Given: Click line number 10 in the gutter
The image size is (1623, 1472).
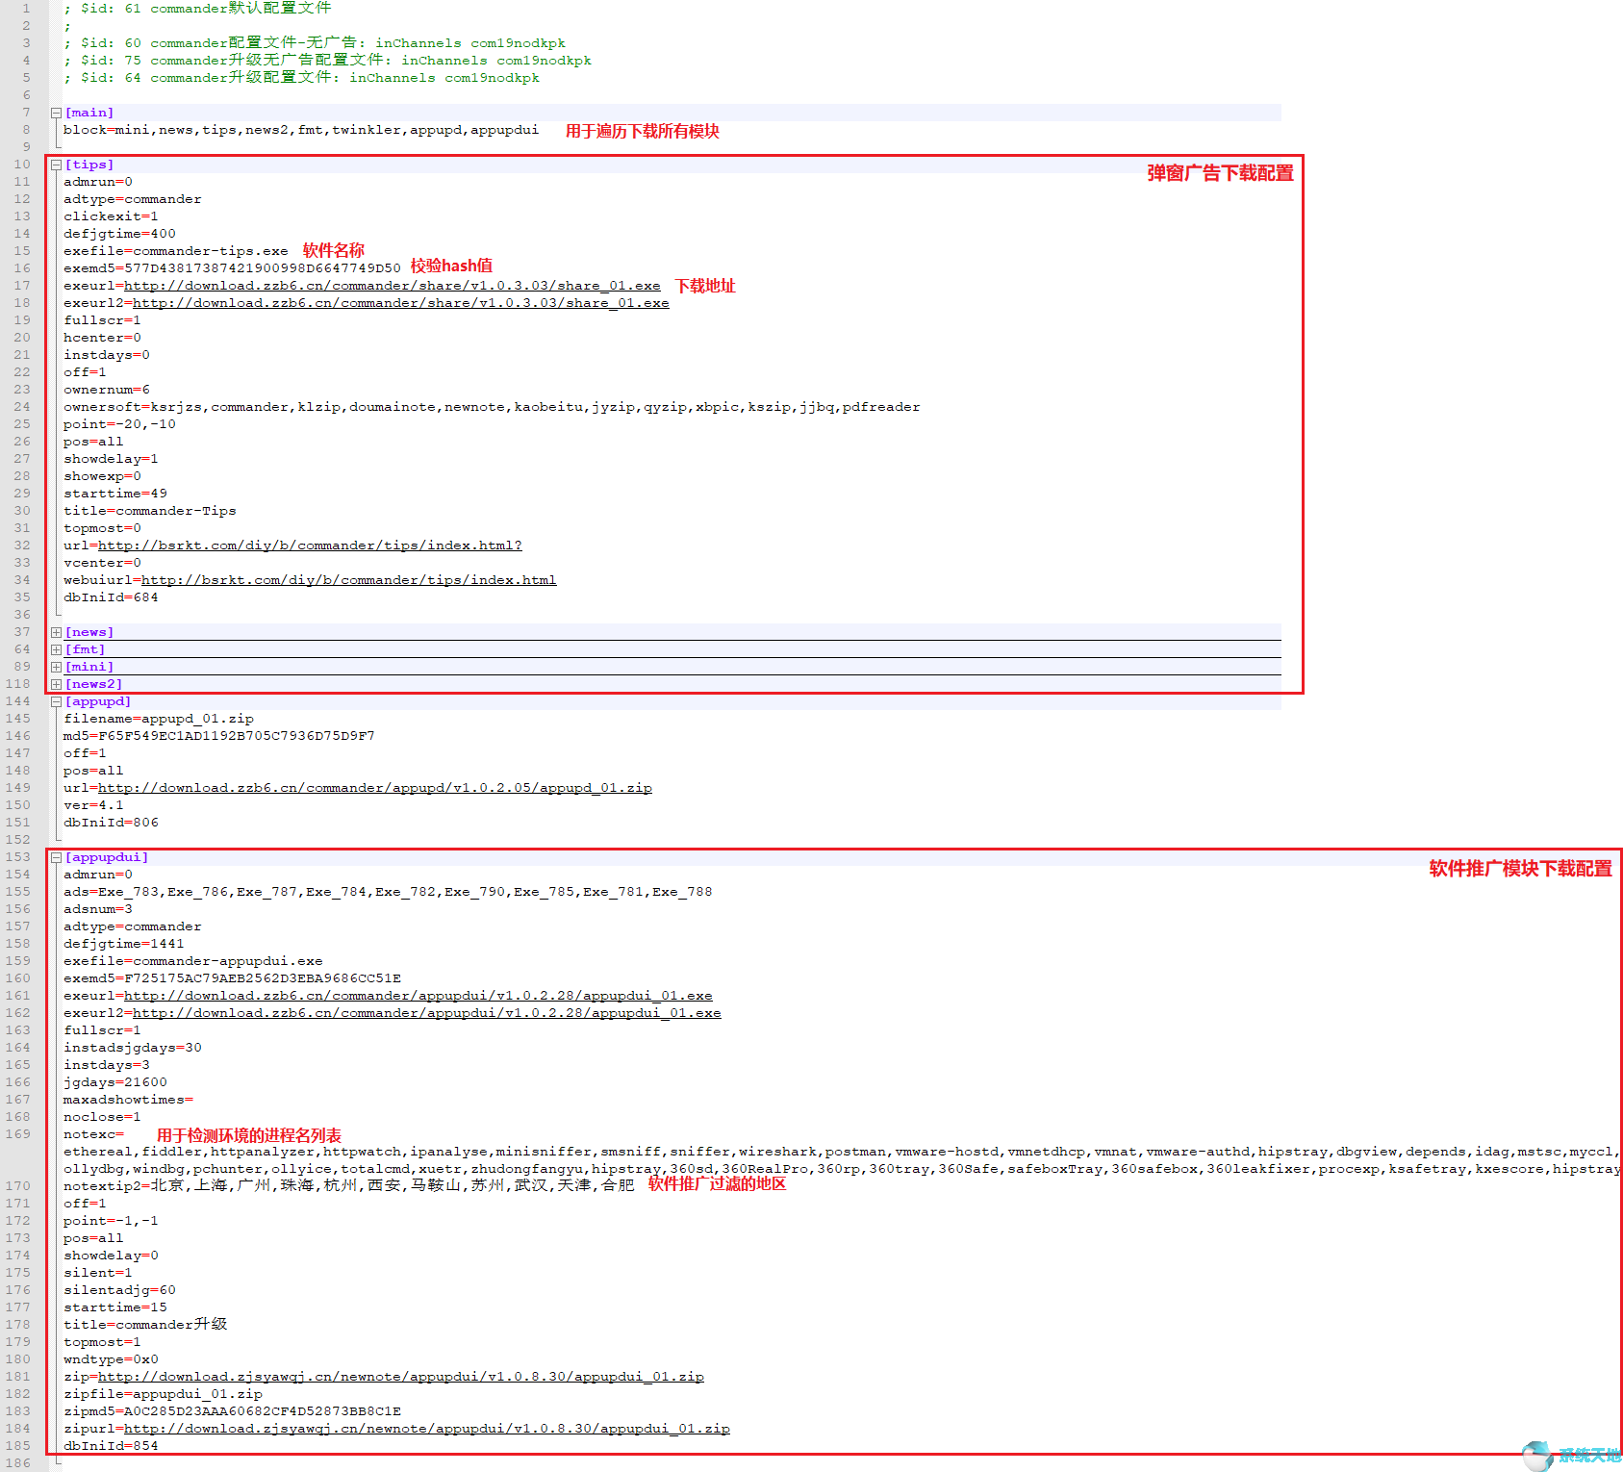Looking at the screenshot, I should [22, 165].
